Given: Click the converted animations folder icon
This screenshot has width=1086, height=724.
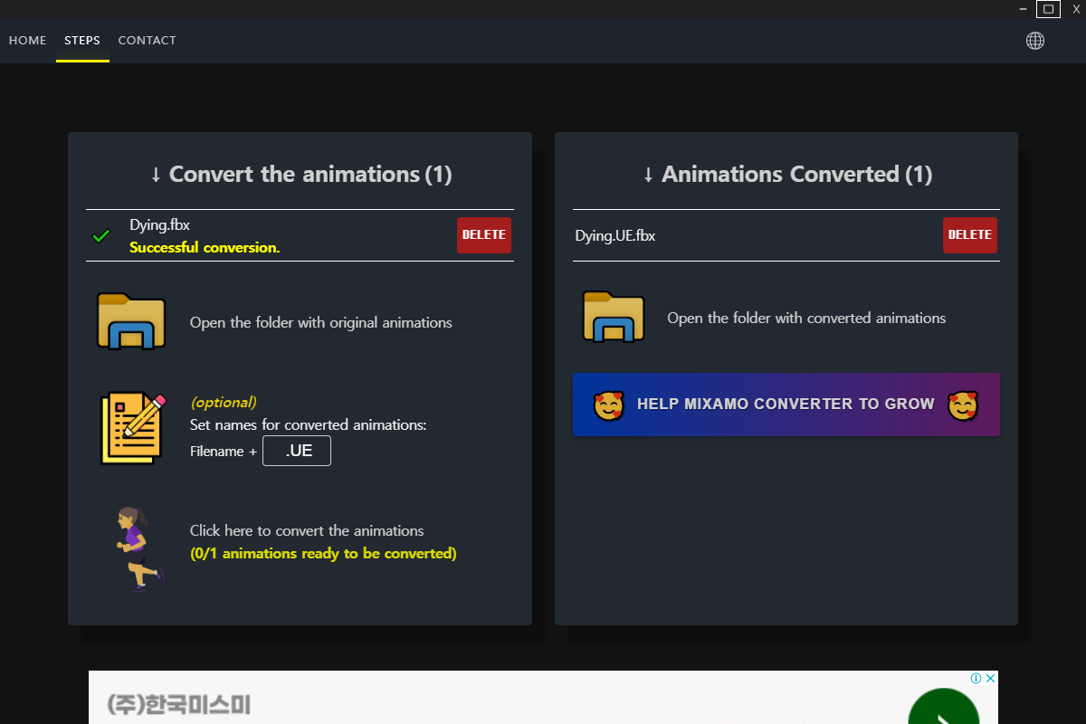Looking at the screenshot, I should click(x=614, y=317).
